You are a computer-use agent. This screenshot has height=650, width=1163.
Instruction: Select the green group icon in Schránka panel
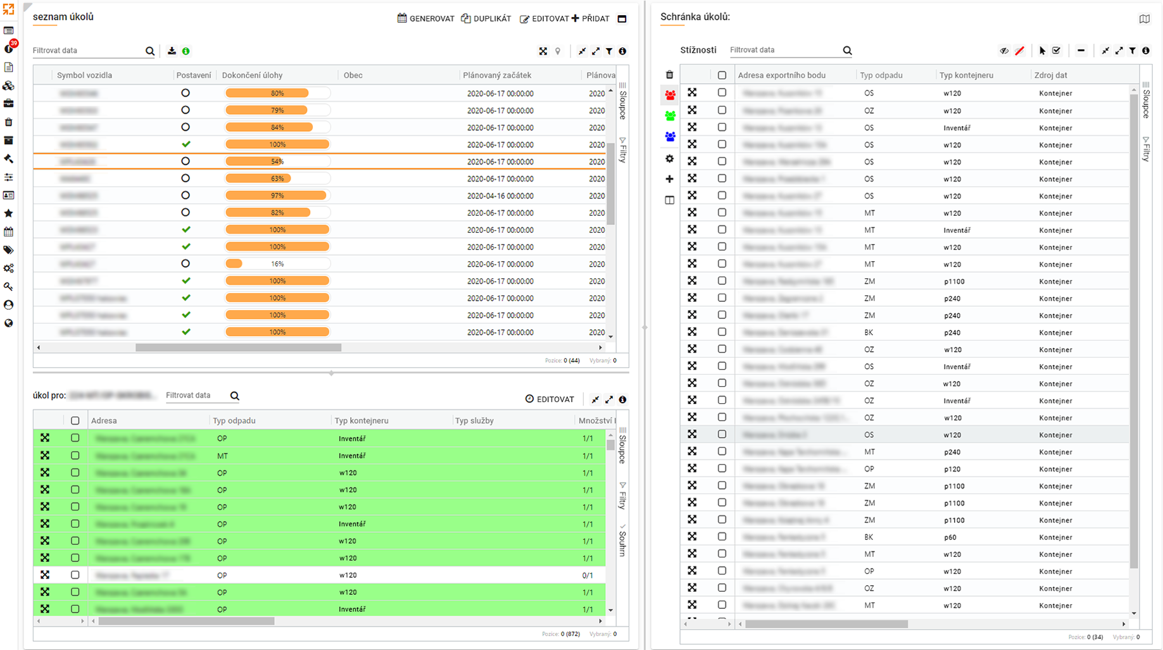pos(670,116)
